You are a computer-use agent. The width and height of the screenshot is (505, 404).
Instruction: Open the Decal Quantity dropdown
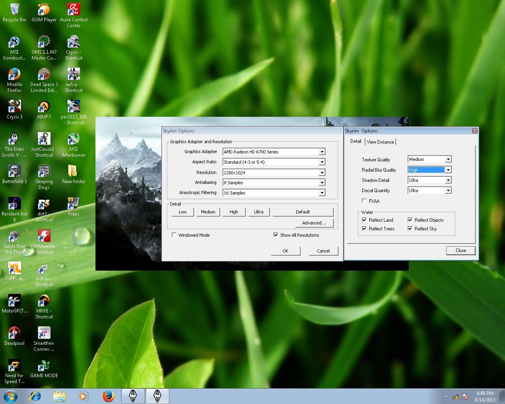tap(448, 190)
